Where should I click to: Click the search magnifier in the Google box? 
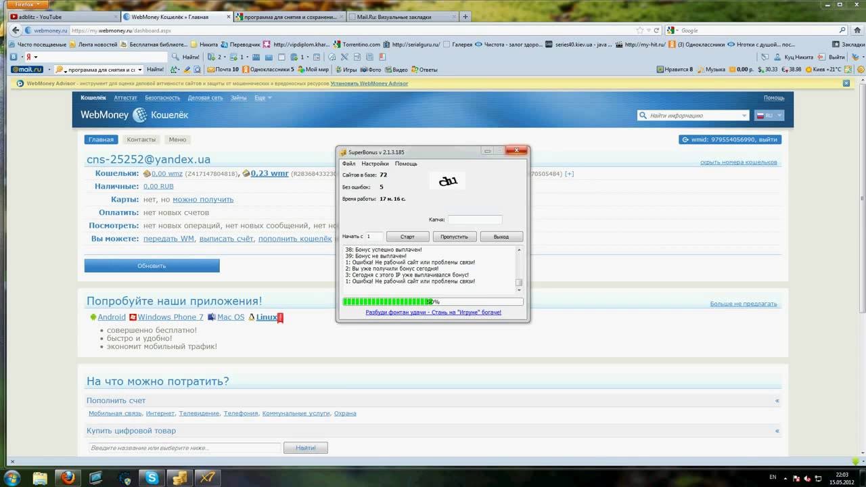click(x=842, y=30)
